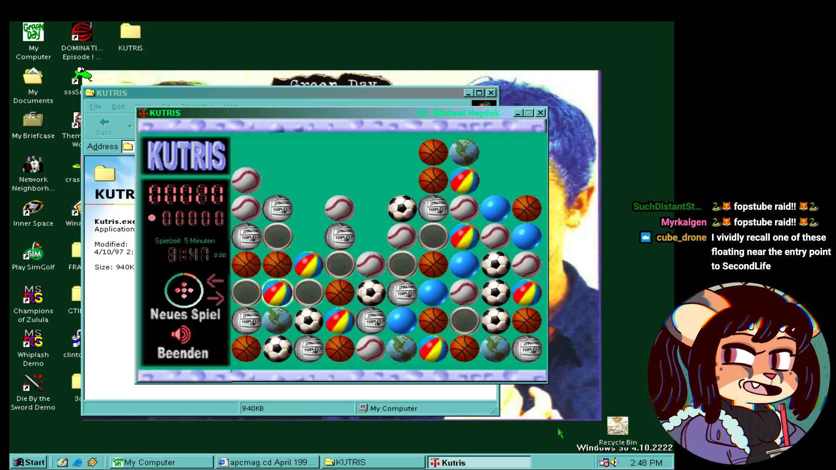Click Beenden to quit the game

[183, 353]
